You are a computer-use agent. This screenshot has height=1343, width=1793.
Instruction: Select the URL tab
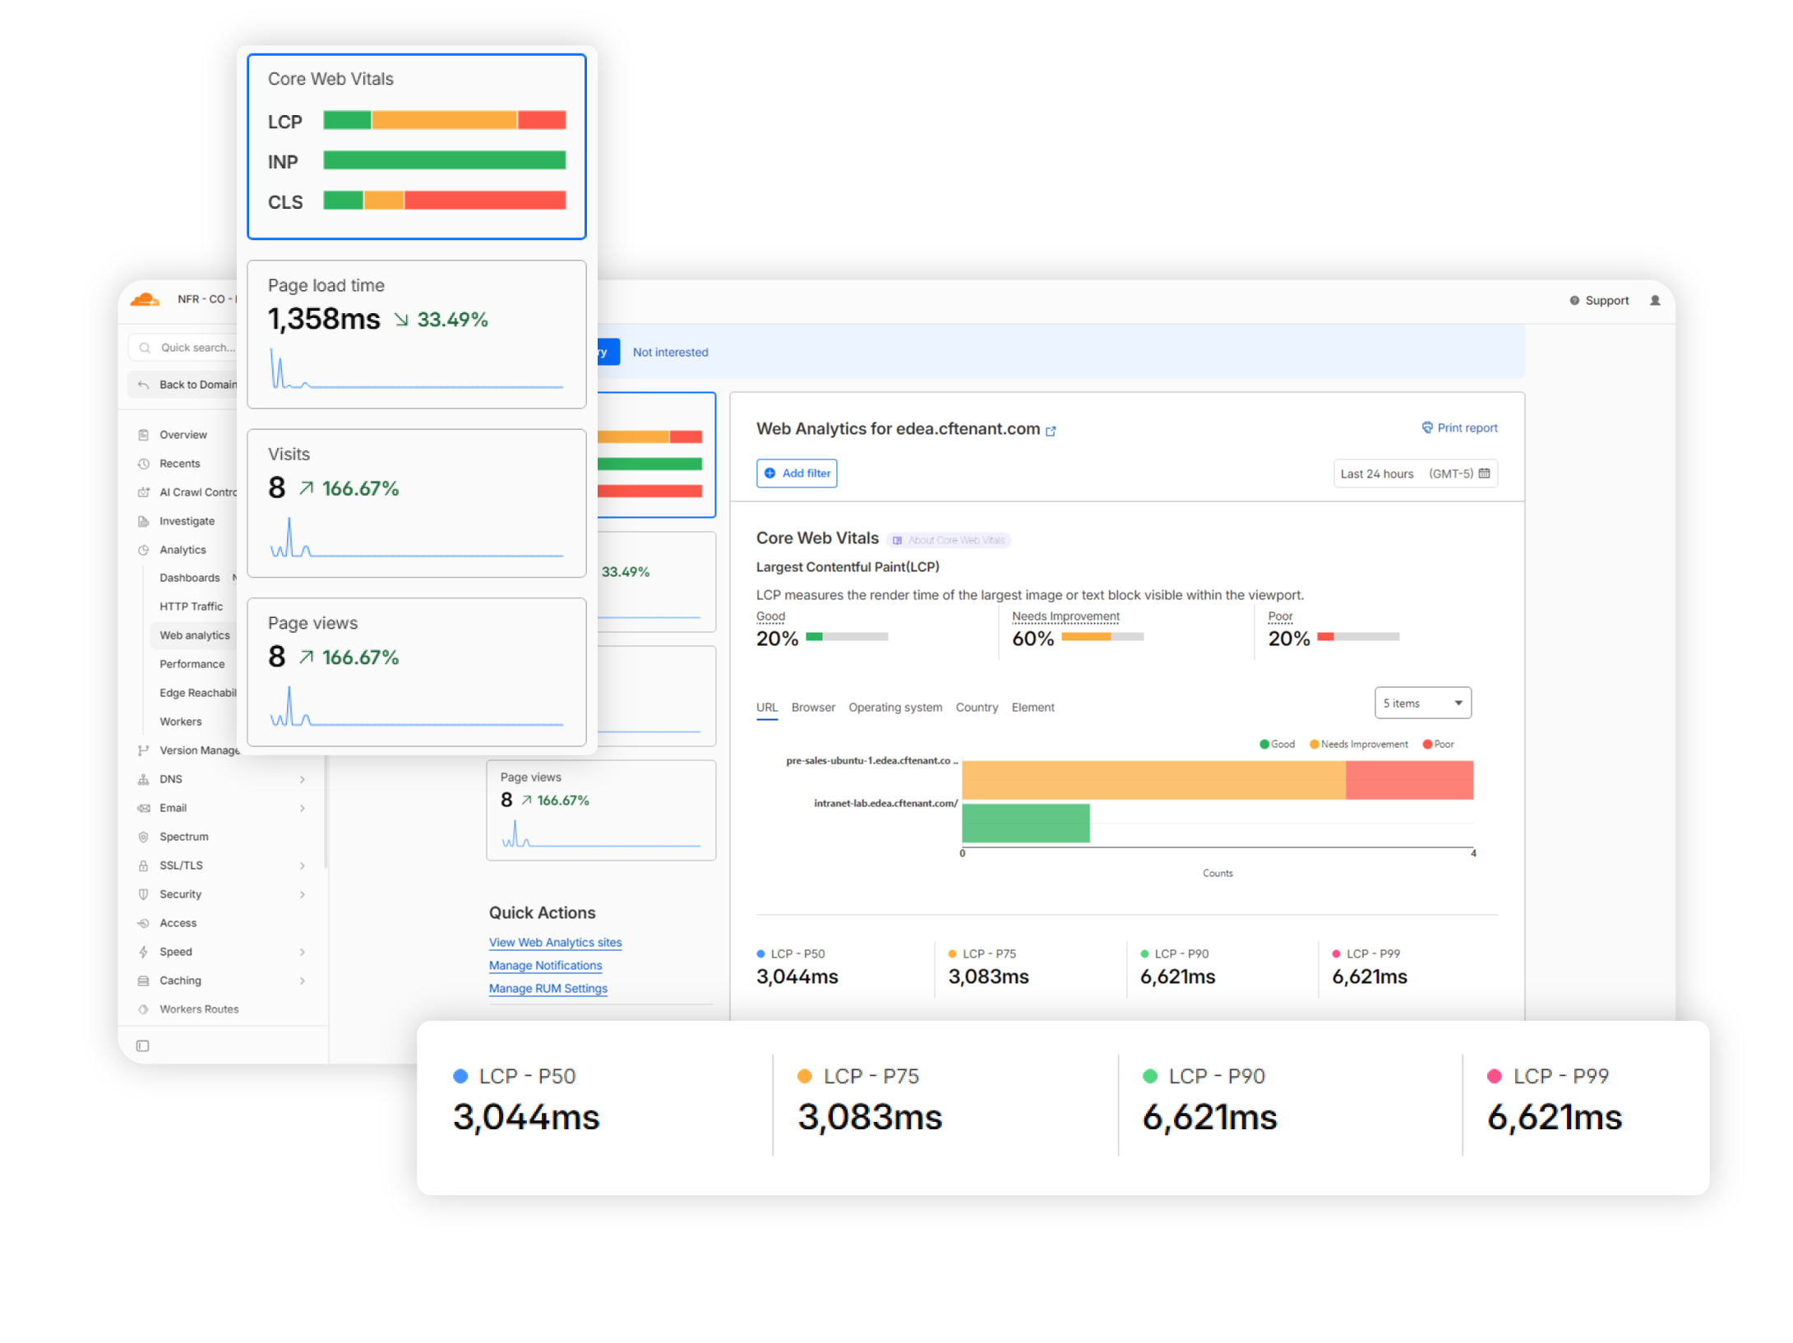(766, 707)
